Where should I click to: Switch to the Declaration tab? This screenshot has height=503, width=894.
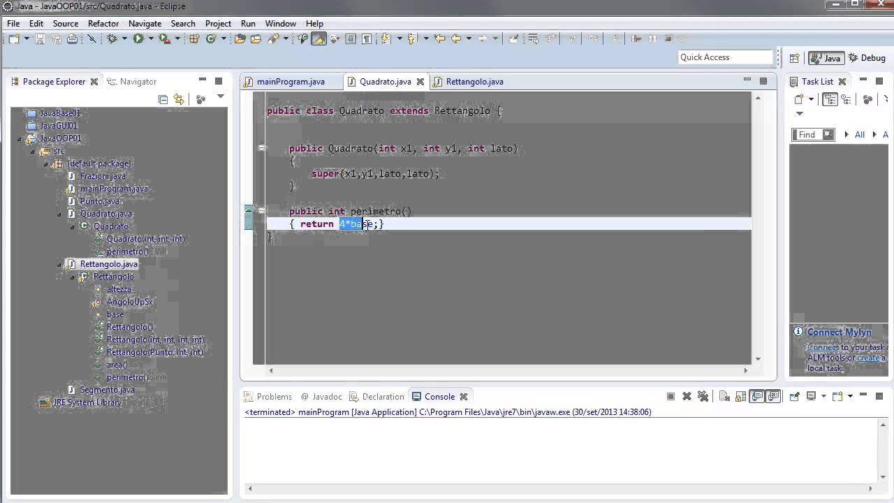point(376,397)
